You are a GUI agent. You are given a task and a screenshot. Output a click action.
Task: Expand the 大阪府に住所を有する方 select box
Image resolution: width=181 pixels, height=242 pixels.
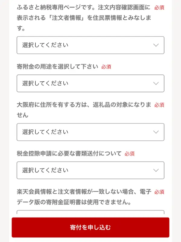[91, 132]
